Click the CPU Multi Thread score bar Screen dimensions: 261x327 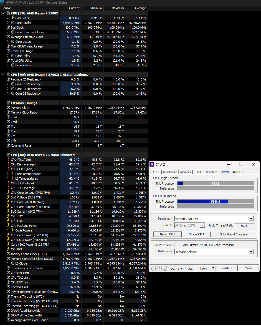click(x=216, y=202)
